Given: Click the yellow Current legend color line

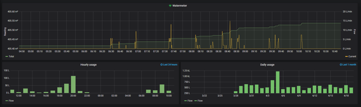Looking at the screenshot, I should [346, 56].
